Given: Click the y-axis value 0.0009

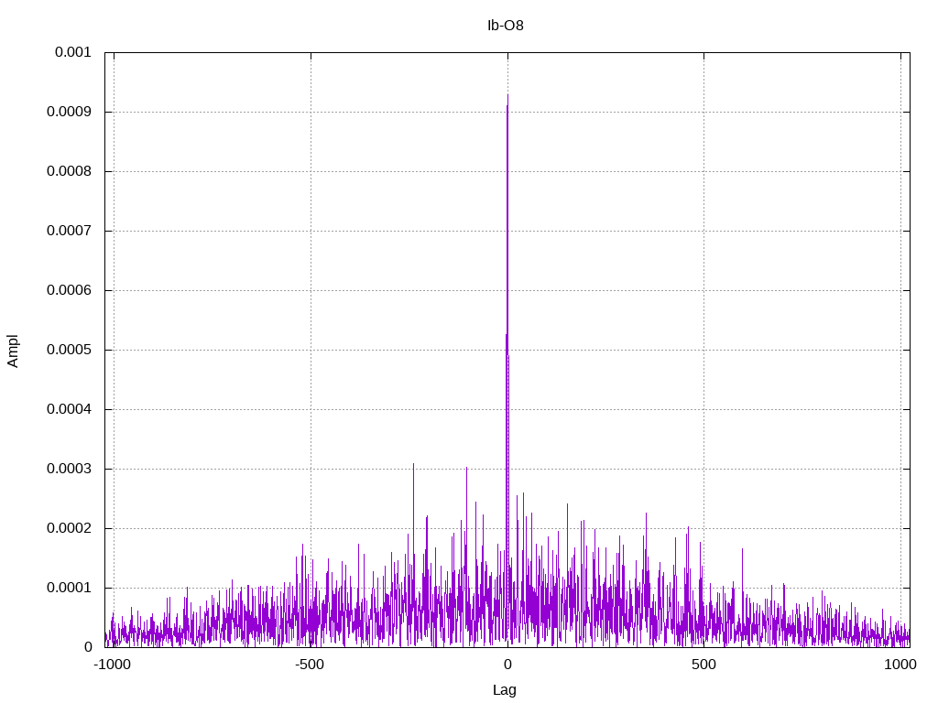Looking at the screenshot, I should click(70, 112).
